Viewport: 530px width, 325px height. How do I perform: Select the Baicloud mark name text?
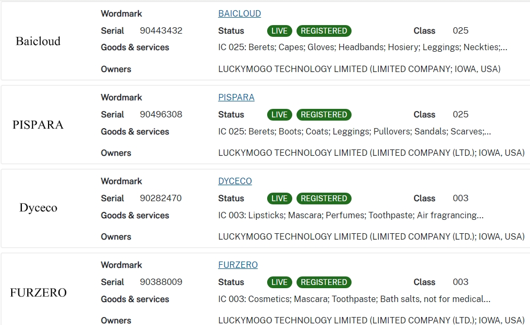pos(37,41)
